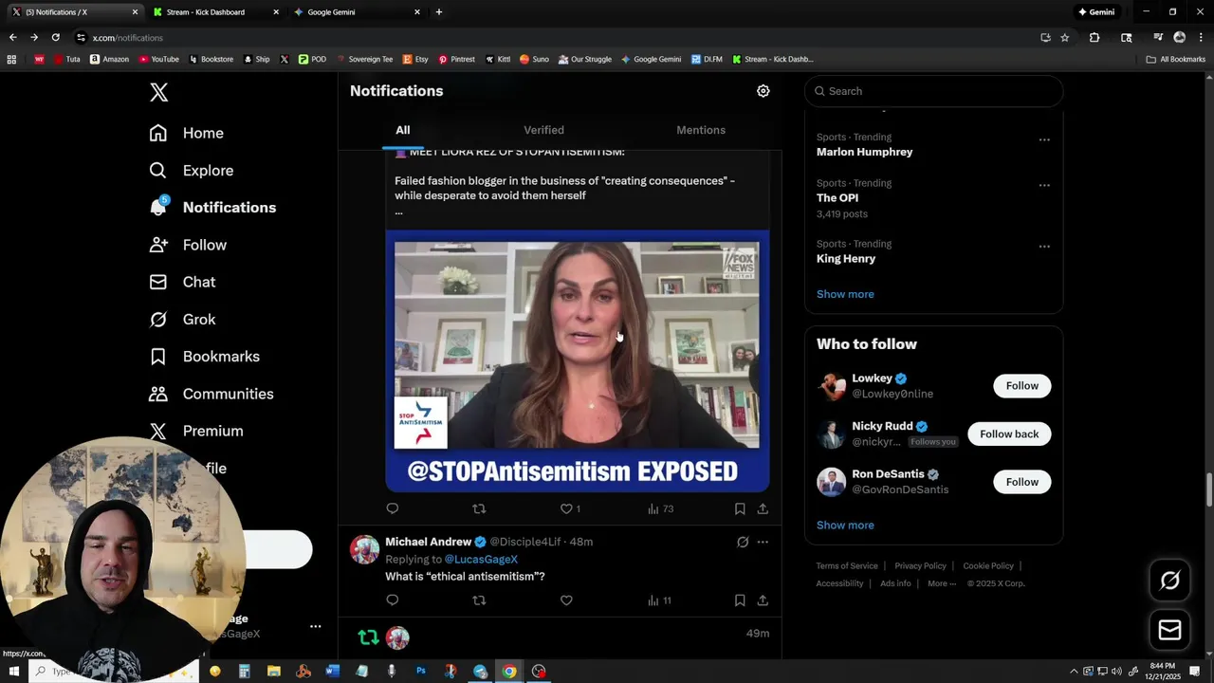This screenshot has width=1214, height=683.
Task: Bookmark this page with the star icon
Action: tap(1065, 38)
